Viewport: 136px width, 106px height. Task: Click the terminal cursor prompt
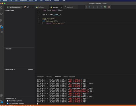pyautogui.click(x=37, y=103)
